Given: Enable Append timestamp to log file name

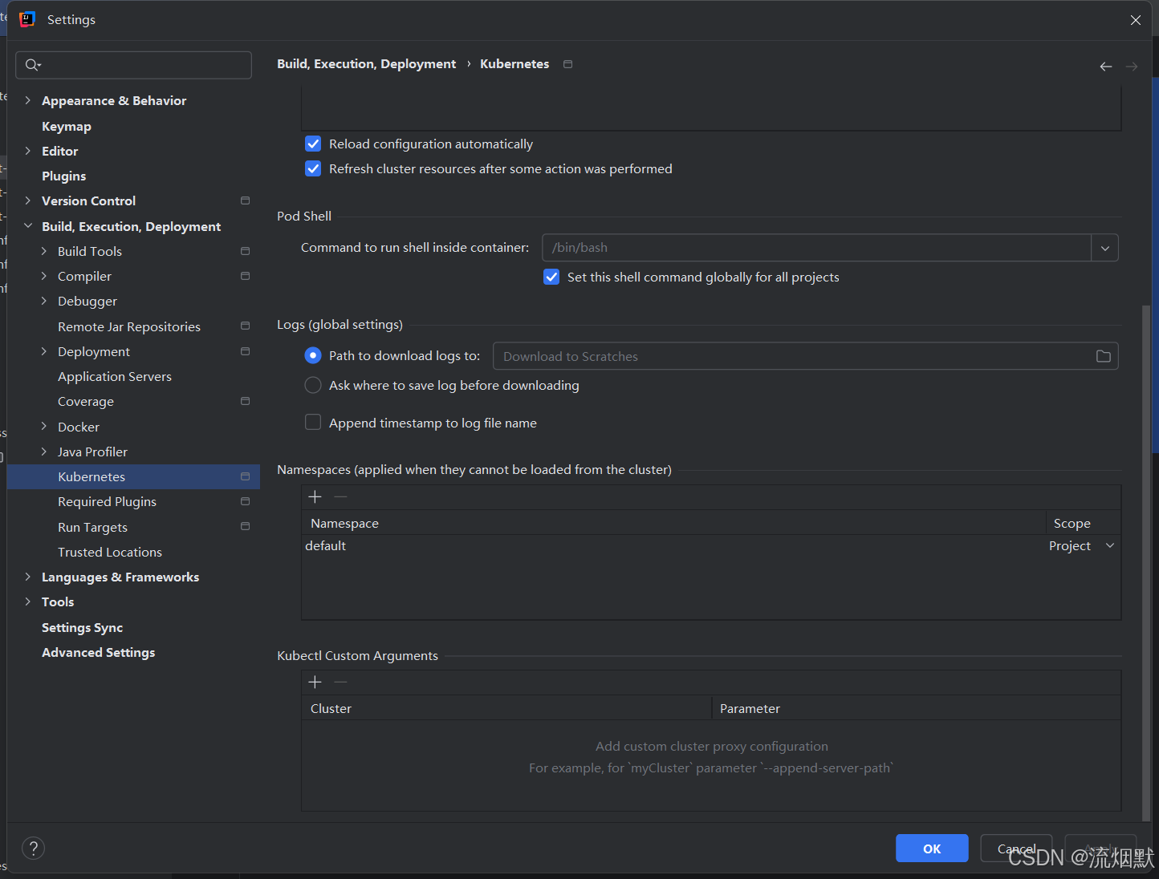Looking at the screenshot, I should pyautogui.click(x=313, y=422).
